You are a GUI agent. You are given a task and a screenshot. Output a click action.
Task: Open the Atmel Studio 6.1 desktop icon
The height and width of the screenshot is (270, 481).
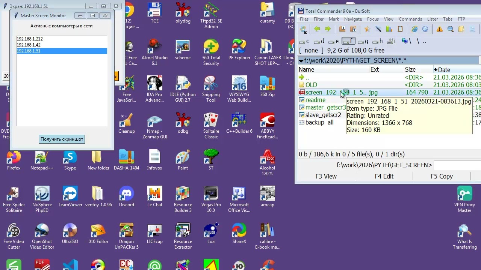click(154, 52)
